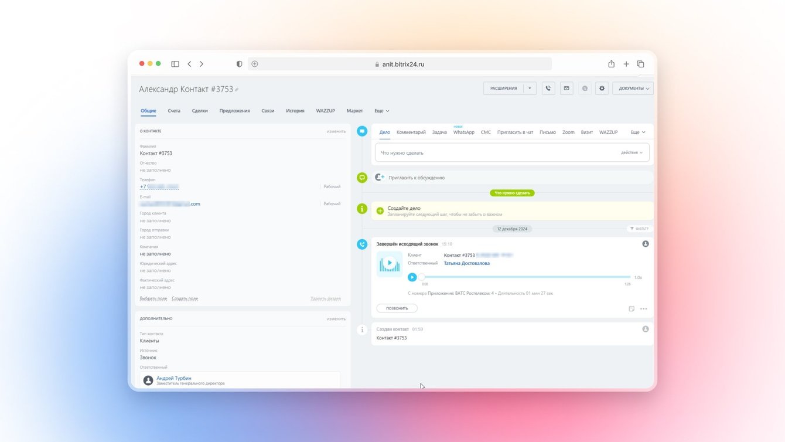Open the three-dots menu on the call card

644,308
